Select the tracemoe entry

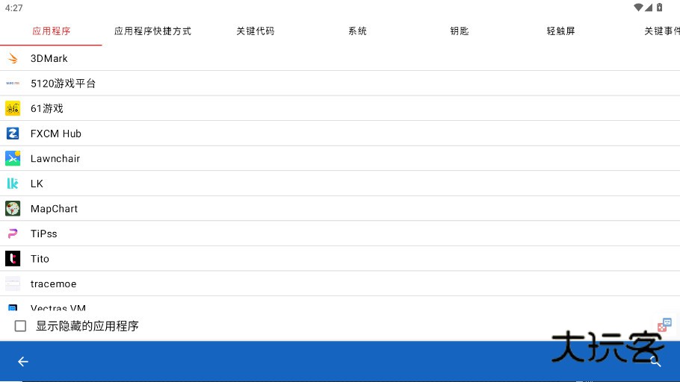tap(340, 284)
